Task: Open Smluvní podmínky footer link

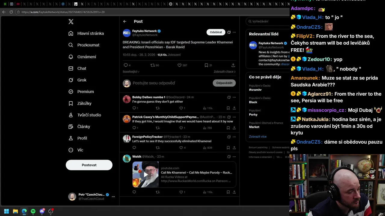Action: (x=258, y=148)
